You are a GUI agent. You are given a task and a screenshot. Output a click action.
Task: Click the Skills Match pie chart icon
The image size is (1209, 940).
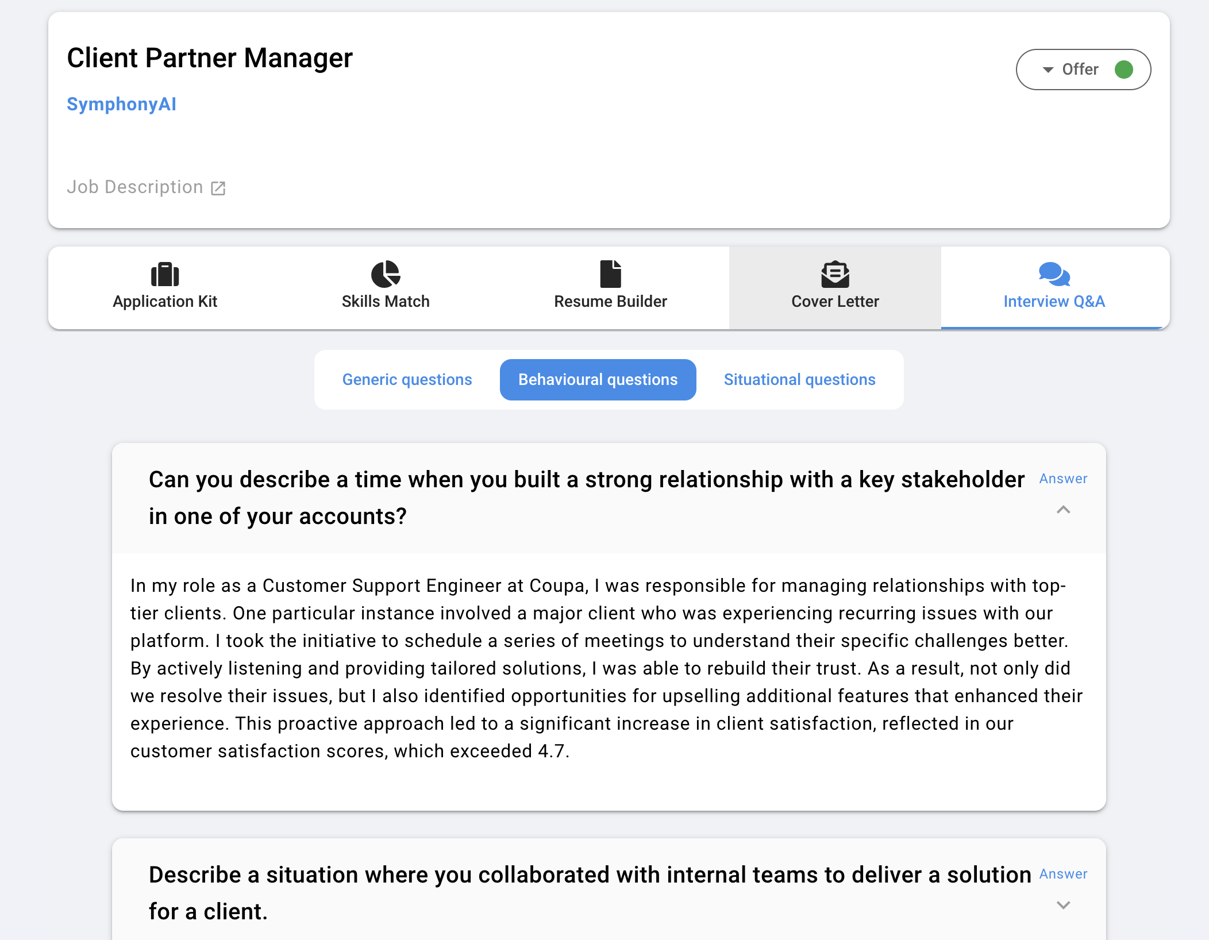click(x=386, y=274)
